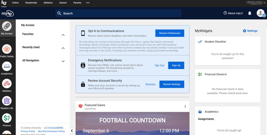Click the Academics widget reader icon

200,112
